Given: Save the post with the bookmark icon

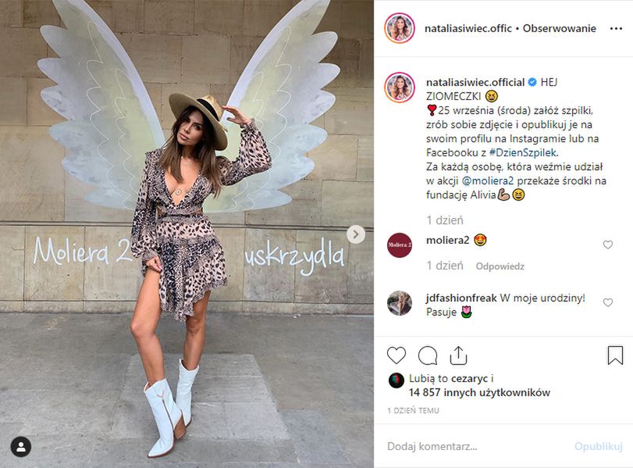Looking at the screenshot, I should [615, 355].
